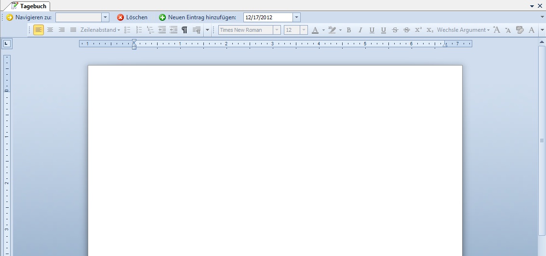
Task: Apply multilevel list formatting
Action: [150, 30]
